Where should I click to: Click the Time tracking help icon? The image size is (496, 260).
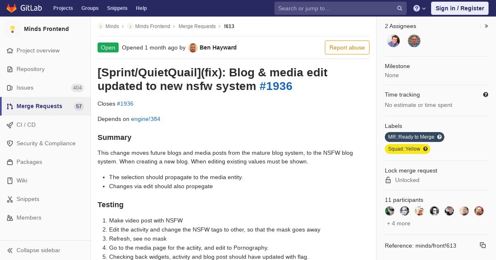point(486,95)
